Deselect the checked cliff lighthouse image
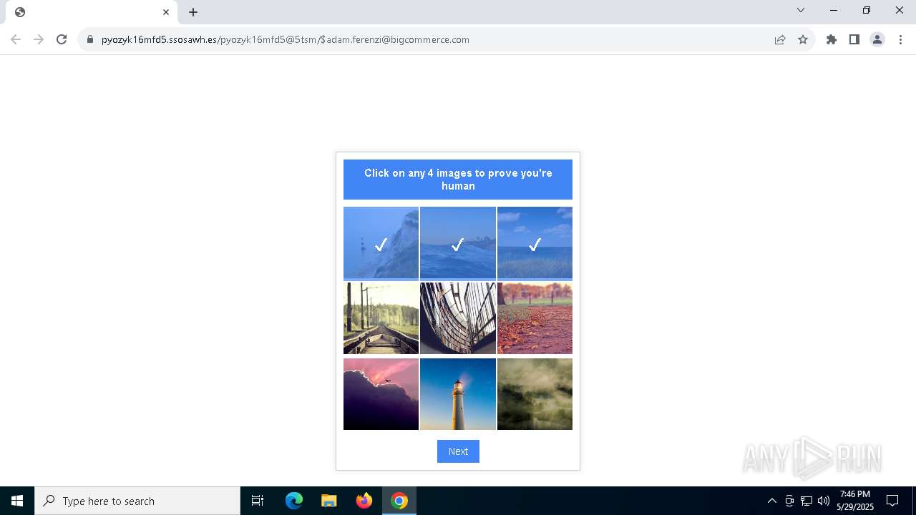The width and height of the screenshot is (916, 515). pyautogui.click(x=381, y=243)
